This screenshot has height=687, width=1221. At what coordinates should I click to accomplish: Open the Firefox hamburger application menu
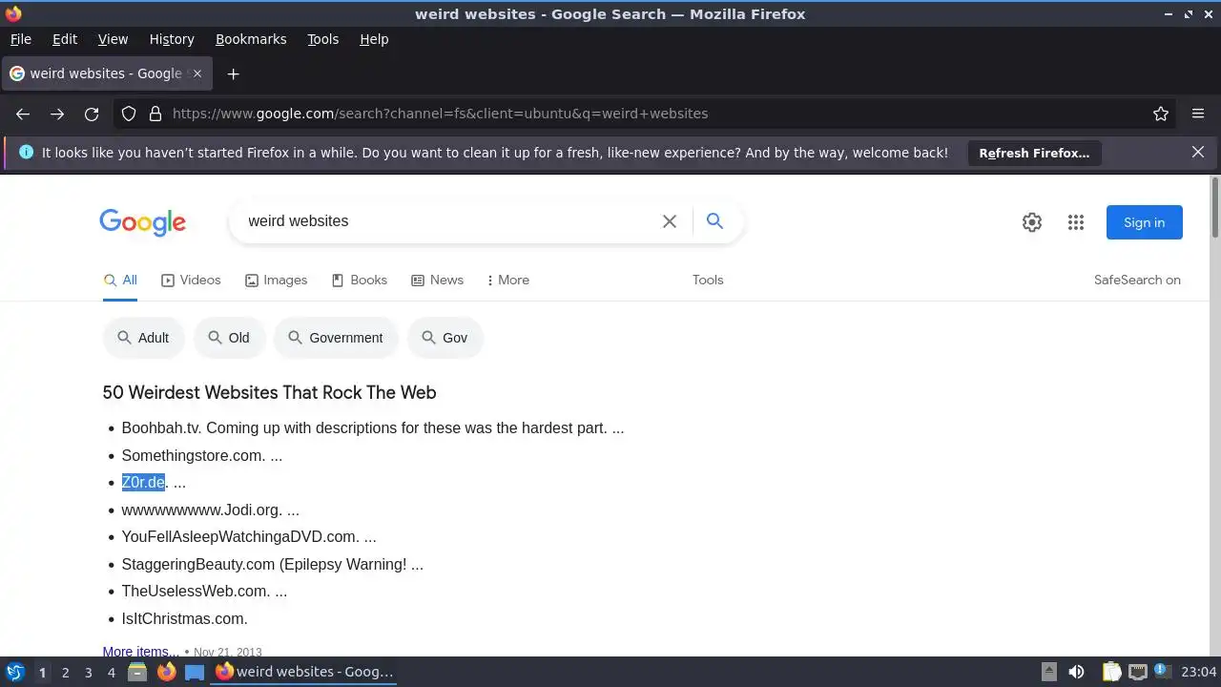pos(1198,114)
